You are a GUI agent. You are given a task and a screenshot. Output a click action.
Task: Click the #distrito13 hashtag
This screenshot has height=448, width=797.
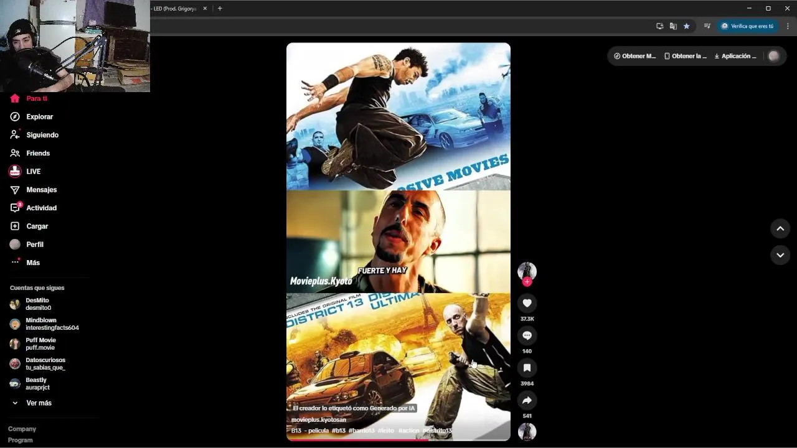pyautogui.click(x=438, y=431)
